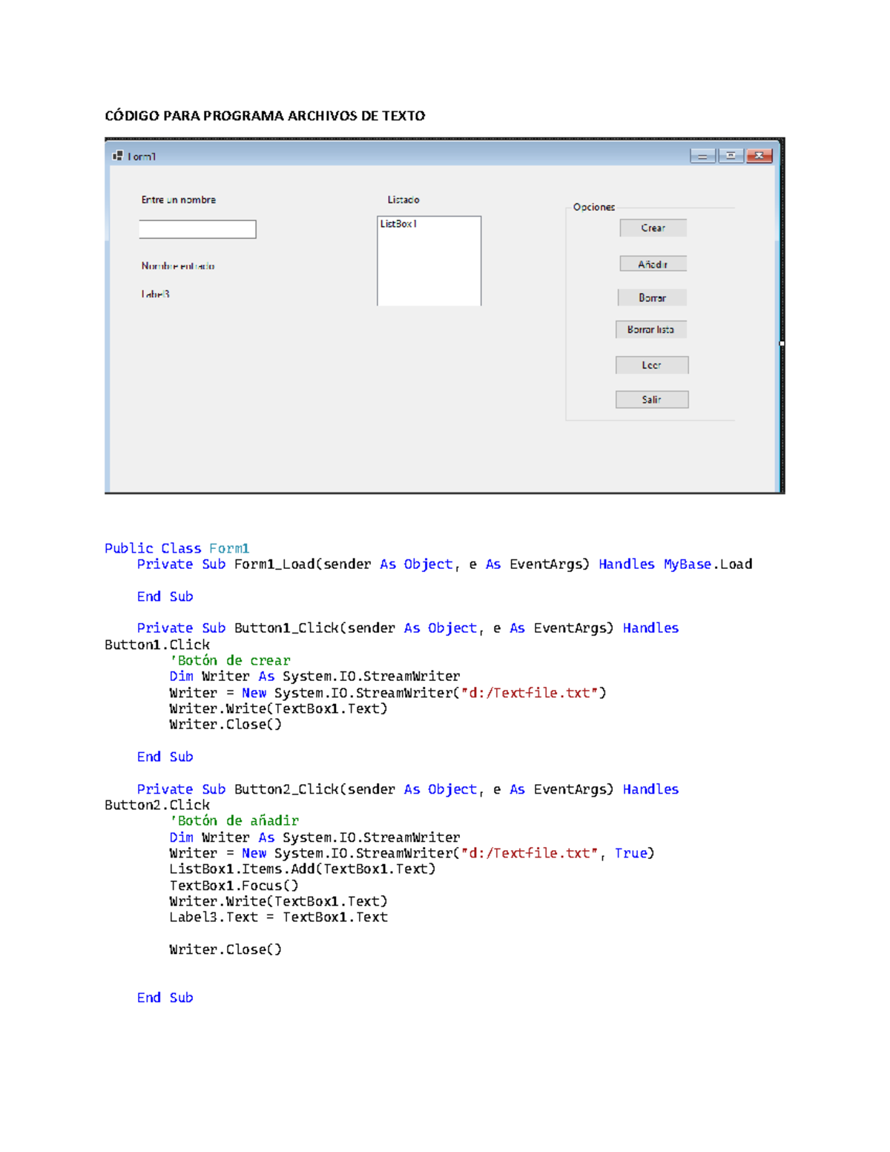Click the 'Borrar lista' button

pos(650,329)
